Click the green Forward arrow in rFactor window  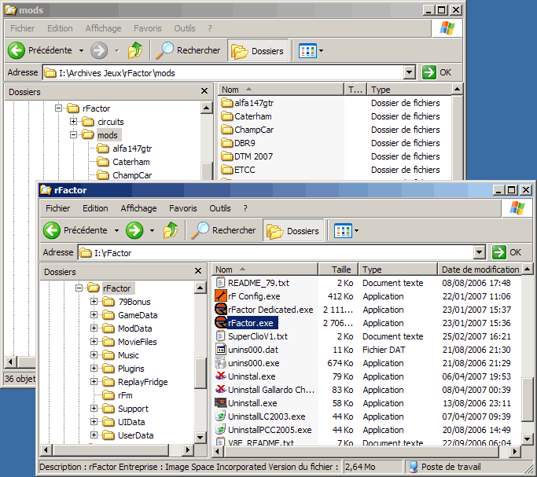click(134, 230)
